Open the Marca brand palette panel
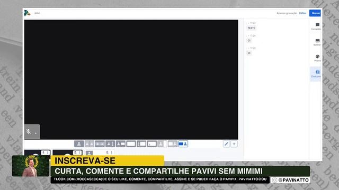This screenshot has width=339, height=190. tap(317, 58)
